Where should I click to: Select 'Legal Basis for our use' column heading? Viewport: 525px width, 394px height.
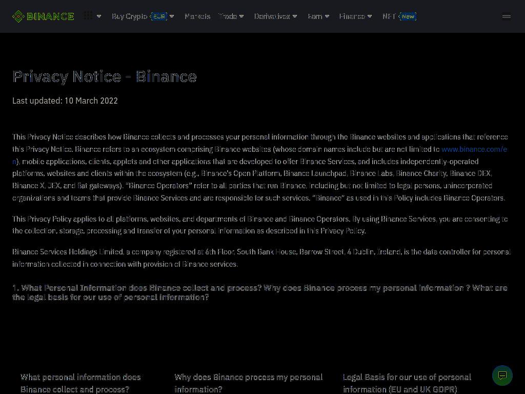tap(407, 383)
